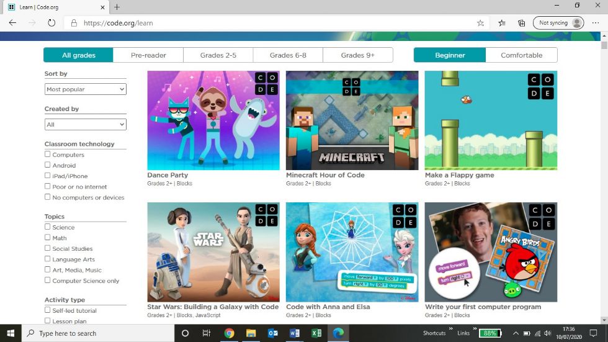Click the browser address bar URL
The height and width of the screenshot is (342, 608).
point(118,23)
